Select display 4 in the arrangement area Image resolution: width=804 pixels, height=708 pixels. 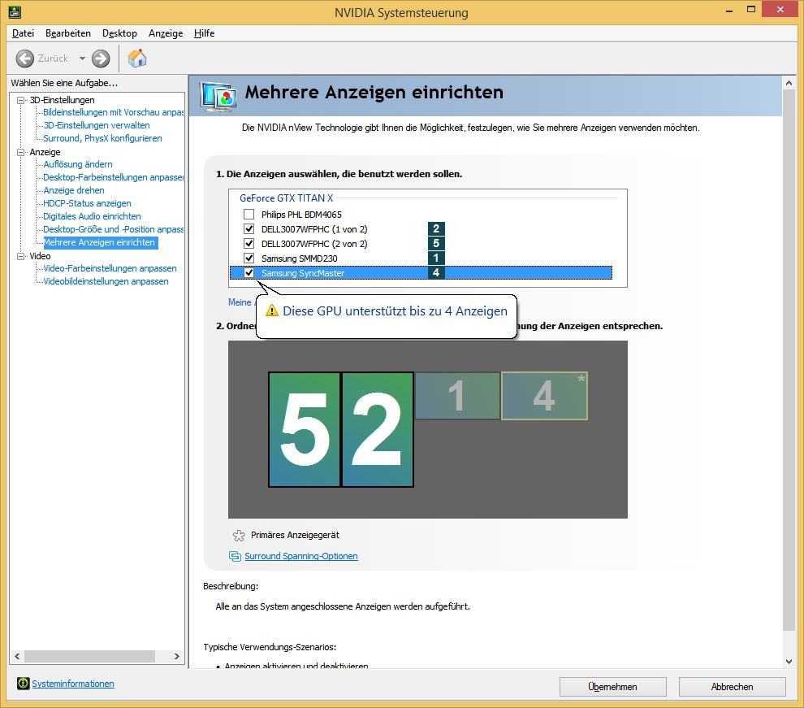coord(544,396)
